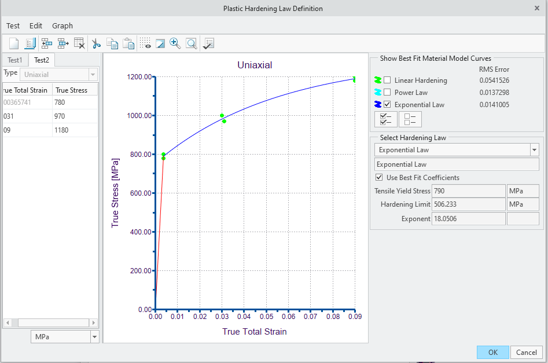Click the blue Exponential Law color swatch
Screen dimensions: 548x363
coord(378,104)
